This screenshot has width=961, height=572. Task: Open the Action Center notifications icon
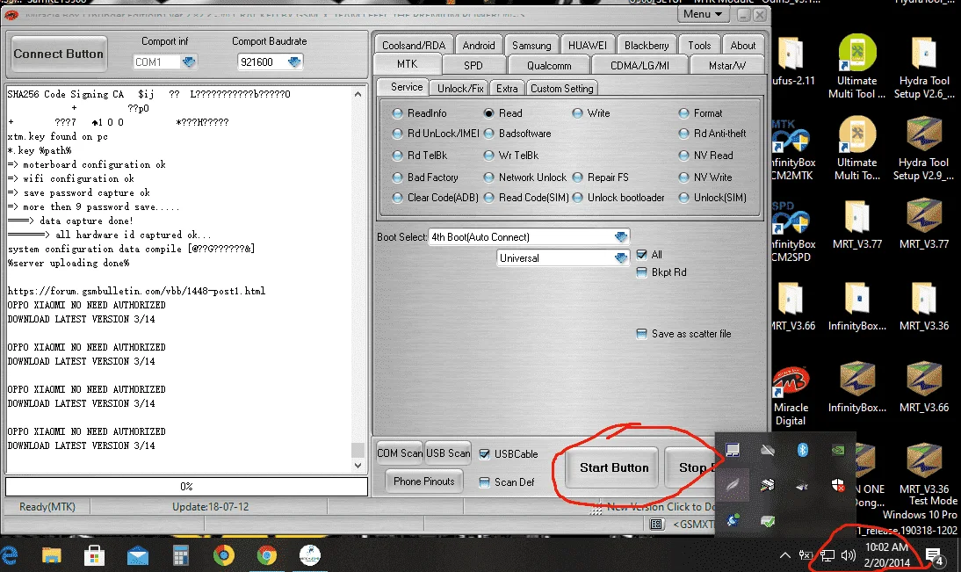click(x=934, y=556)
